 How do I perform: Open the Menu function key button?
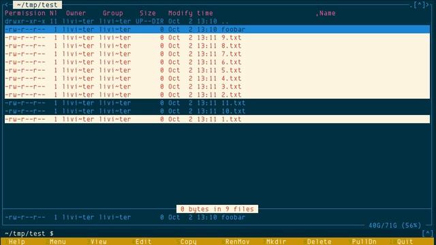point(57,242)
